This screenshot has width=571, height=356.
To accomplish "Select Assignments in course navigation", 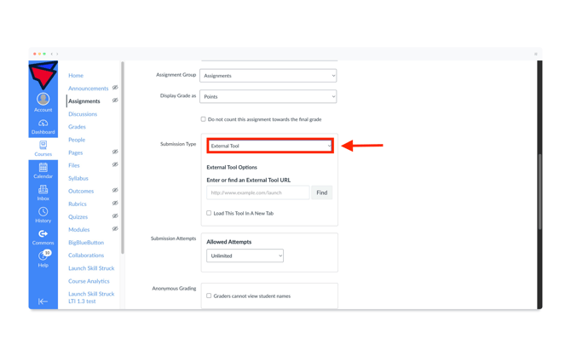I will (84, 101).
